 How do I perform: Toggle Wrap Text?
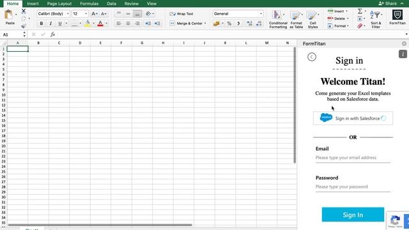pyautogui.click(x=181, y=14)
